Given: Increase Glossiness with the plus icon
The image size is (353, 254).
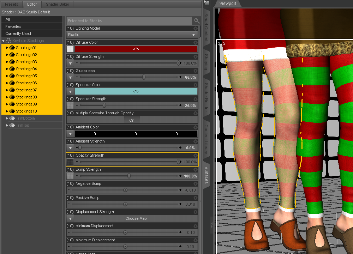Looking at the screenshot, I should 180,77.
